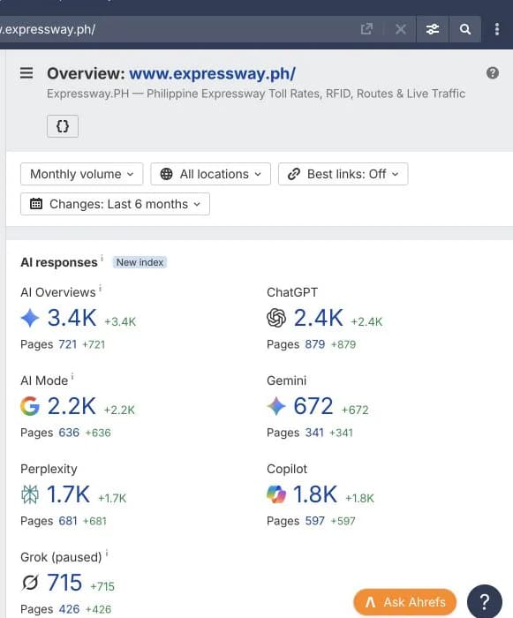This screenshot has width=513, height=618.
Task: Select the 'Perplexity' label text
Action: [x=49, y=469]
